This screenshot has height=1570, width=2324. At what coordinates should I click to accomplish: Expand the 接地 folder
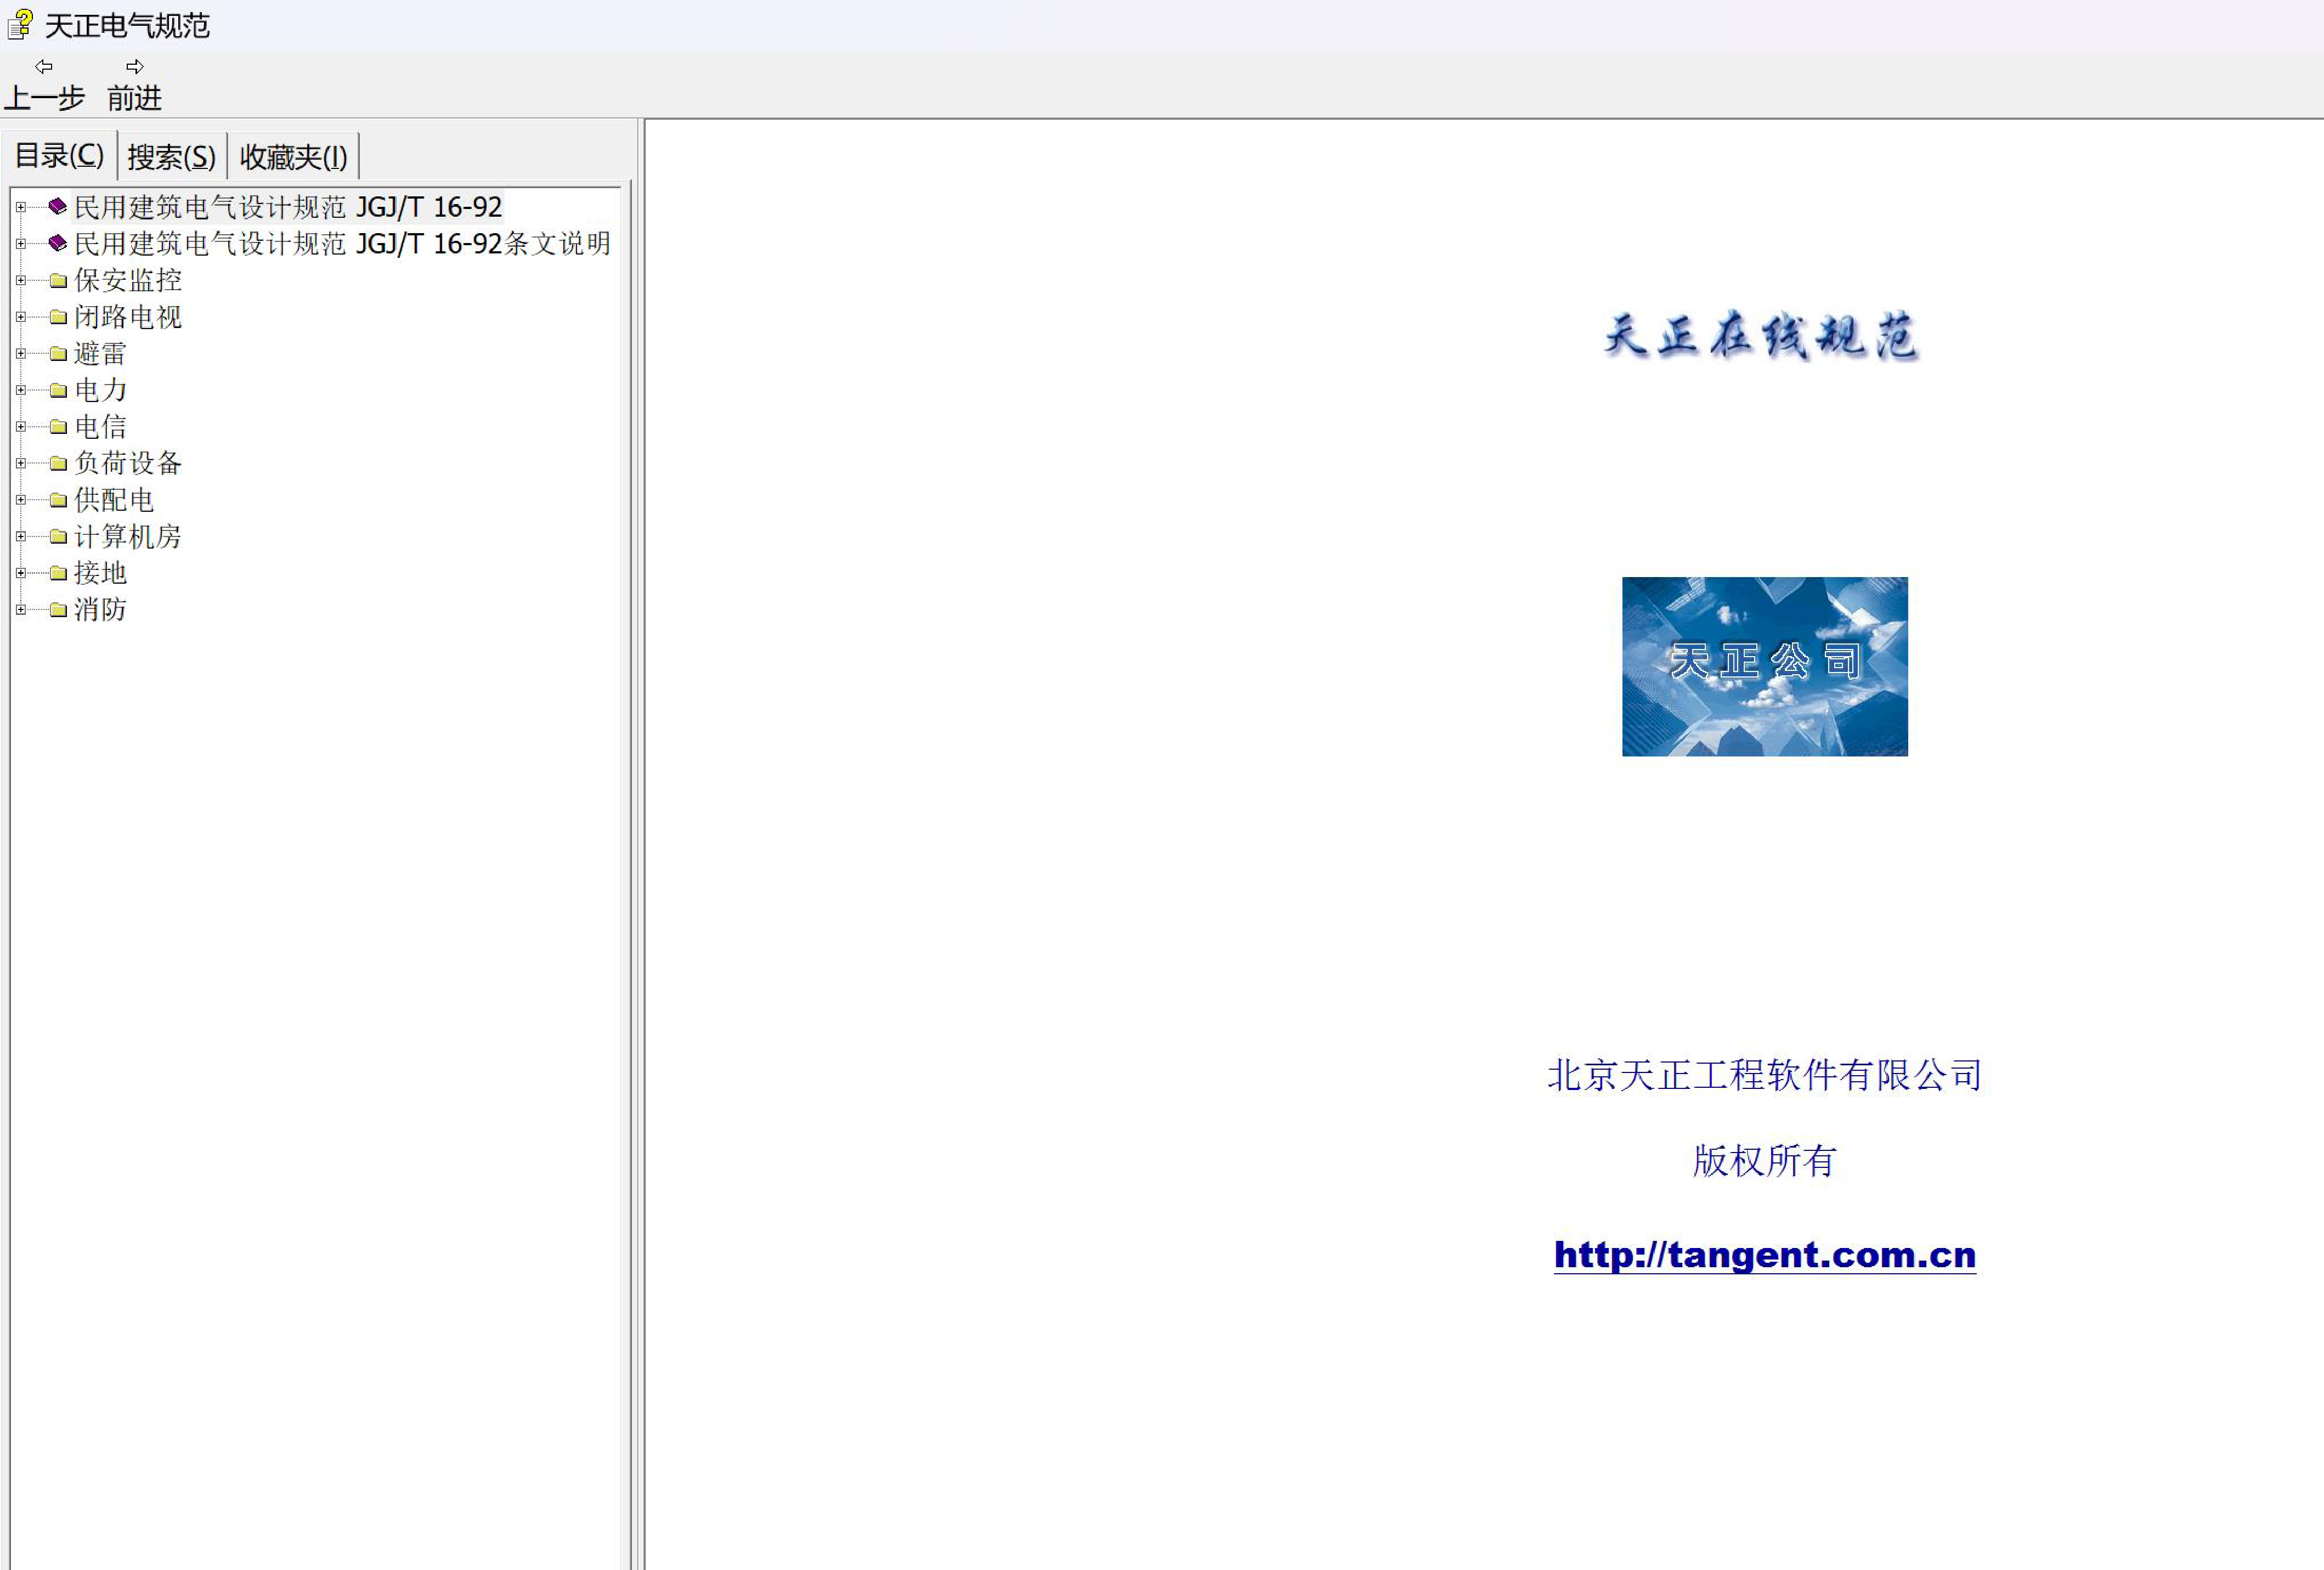click(x=20, y=573)
